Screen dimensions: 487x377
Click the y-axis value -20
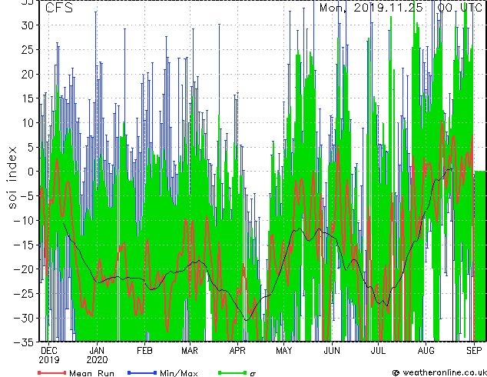tap(24, 269)
